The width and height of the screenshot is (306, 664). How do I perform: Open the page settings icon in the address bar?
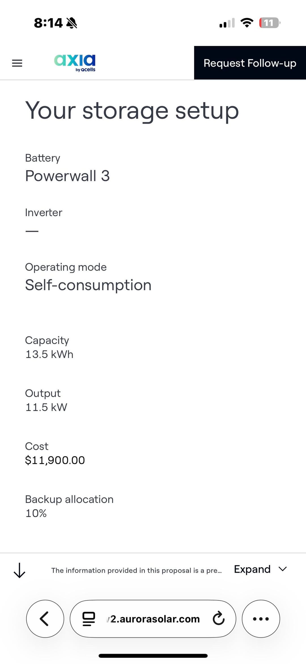coord(88,619)
